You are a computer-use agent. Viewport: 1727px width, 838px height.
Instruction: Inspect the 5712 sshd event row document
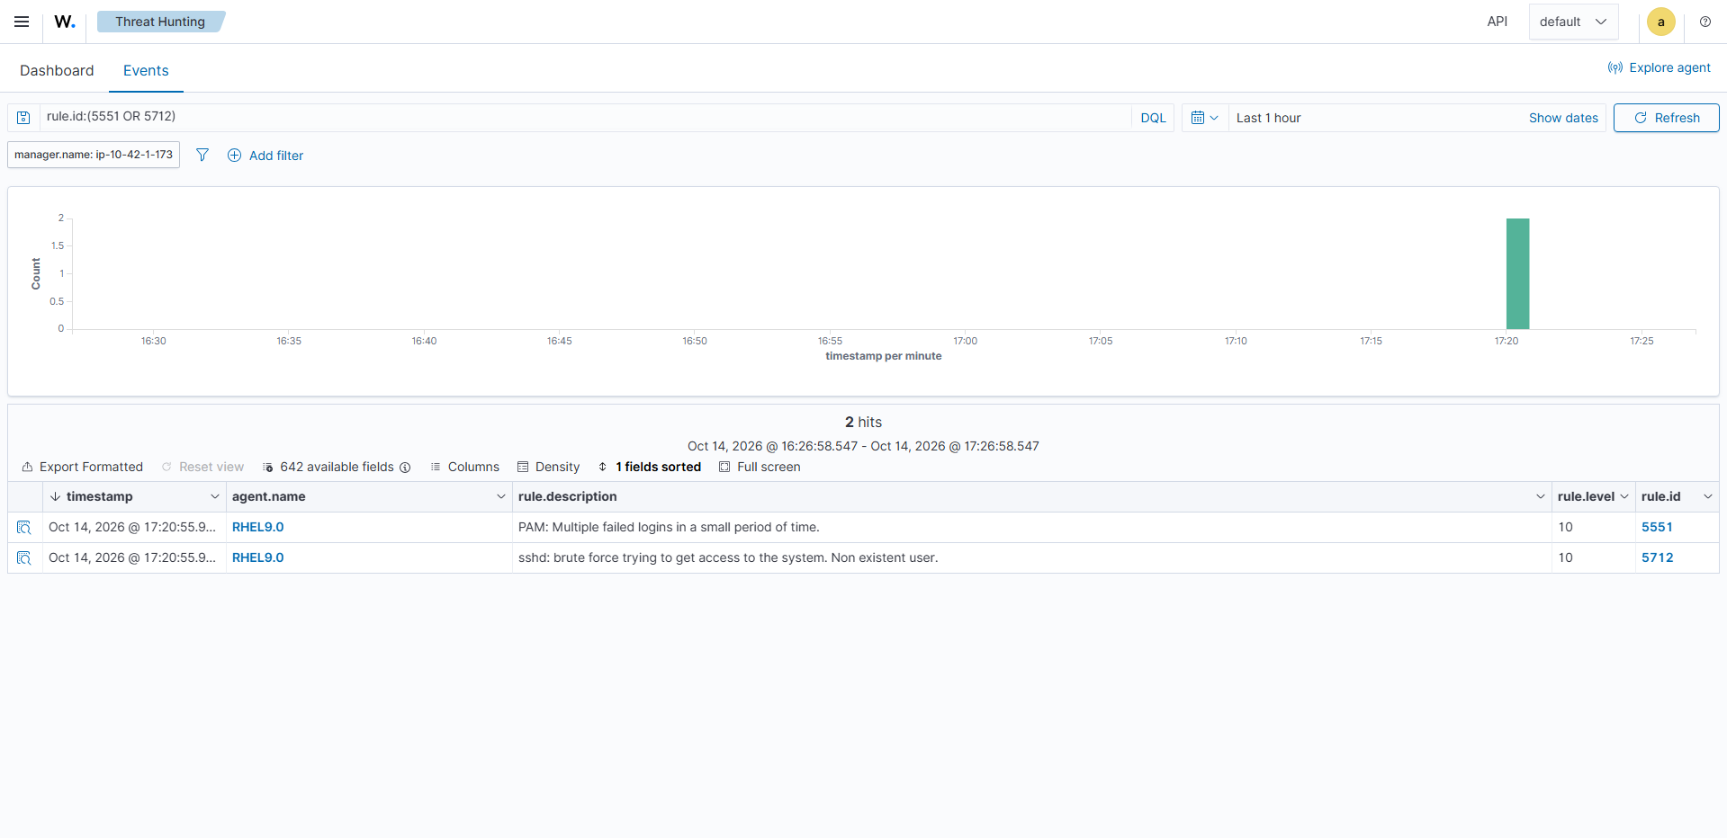(x=24, y=558)
